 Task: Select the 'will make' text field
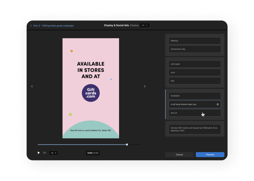195,64
